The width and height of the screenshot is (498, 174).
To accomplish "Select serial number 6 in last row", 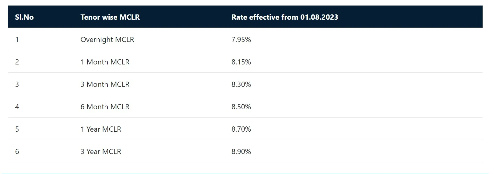I will (x=17, y=152).
